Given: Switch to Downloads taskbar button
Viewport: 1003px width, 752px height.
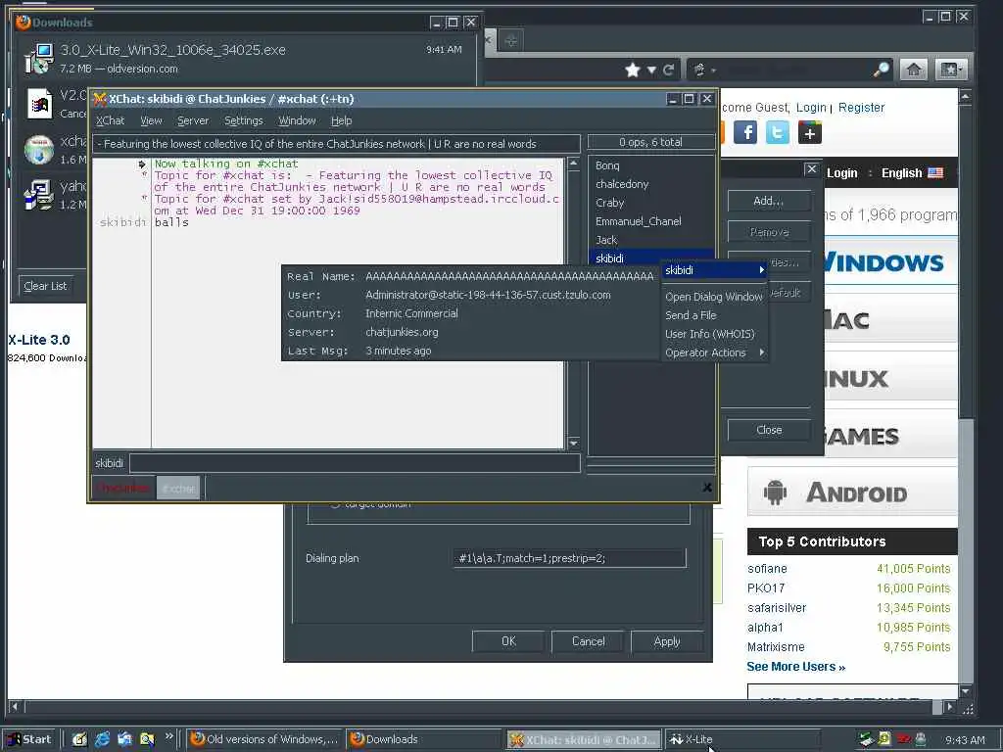Looking at the screenshot, I should tap(424, 739).
